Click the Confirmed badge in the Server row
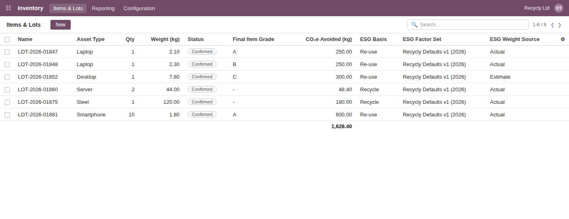569x219 pixels. point(202,90)
